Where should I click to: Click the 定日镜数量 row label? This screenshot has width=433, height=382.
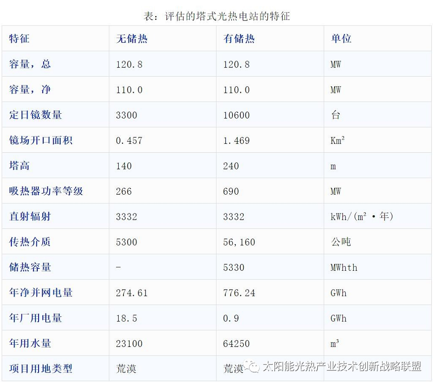(x=36, y=115)
